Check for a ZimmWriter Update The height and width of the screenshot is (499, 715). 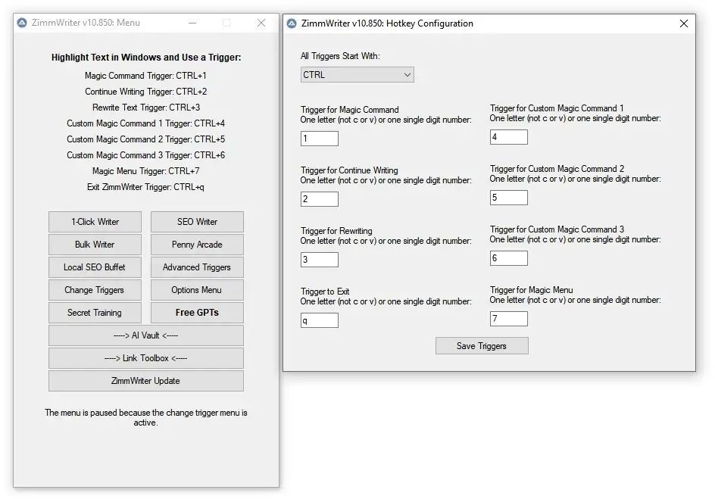[145, 380]
